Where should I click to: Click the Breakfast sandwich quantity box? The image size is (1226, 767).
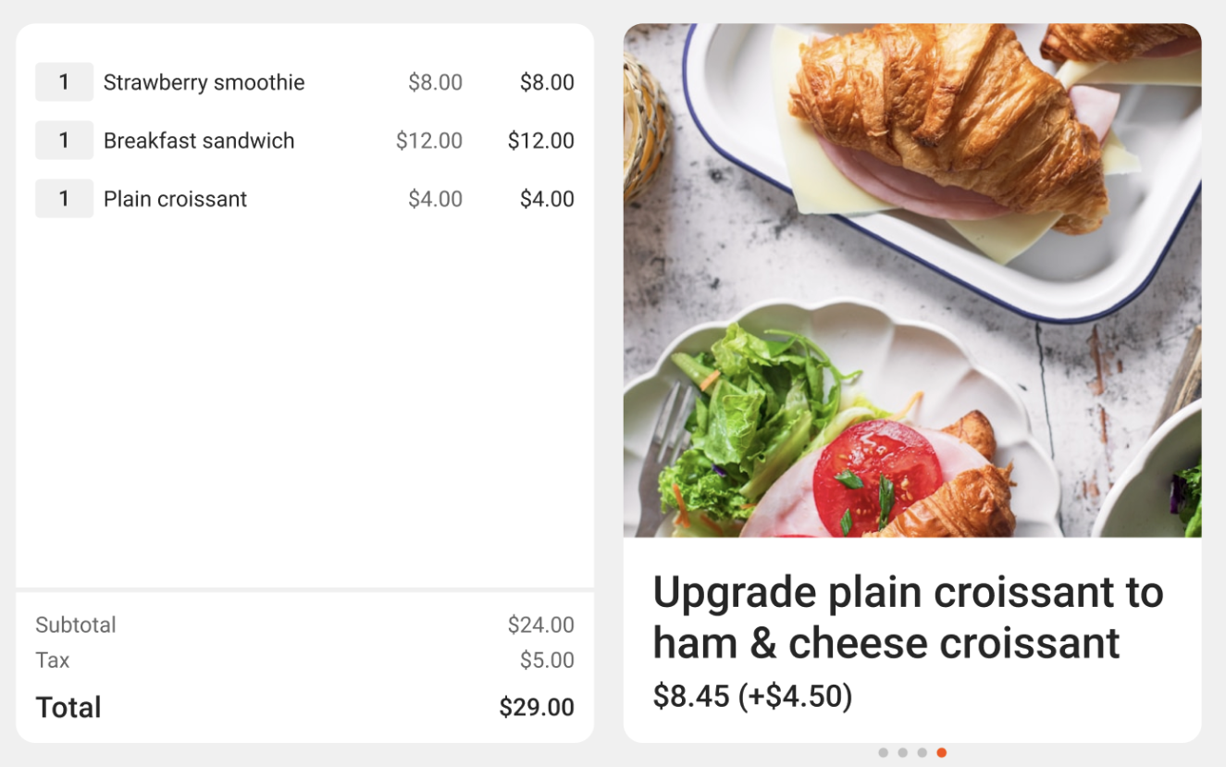click(64, 141)
